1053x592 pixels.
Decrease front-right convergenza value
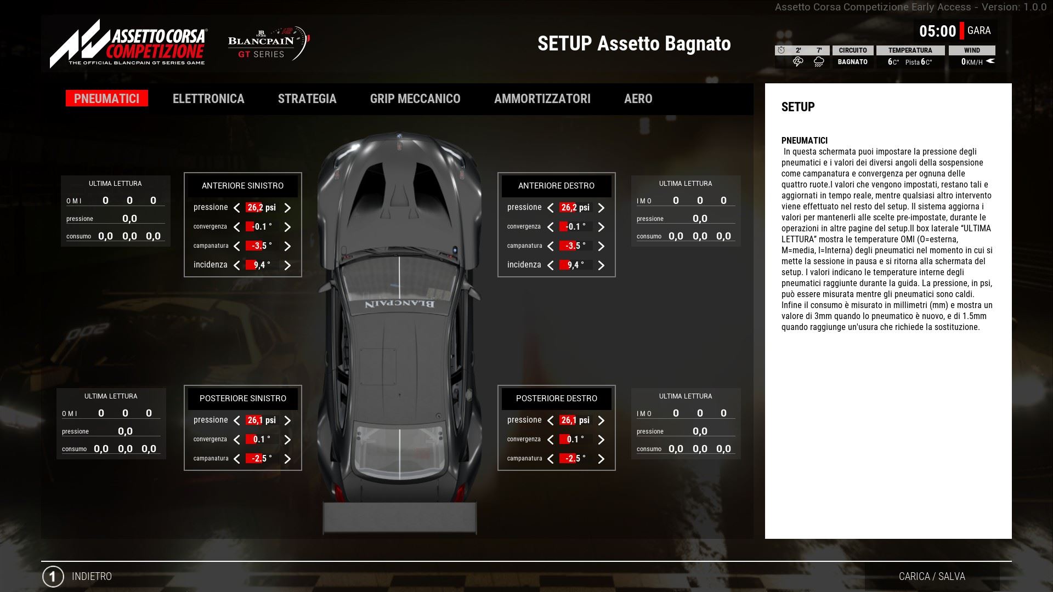(551, 227)
